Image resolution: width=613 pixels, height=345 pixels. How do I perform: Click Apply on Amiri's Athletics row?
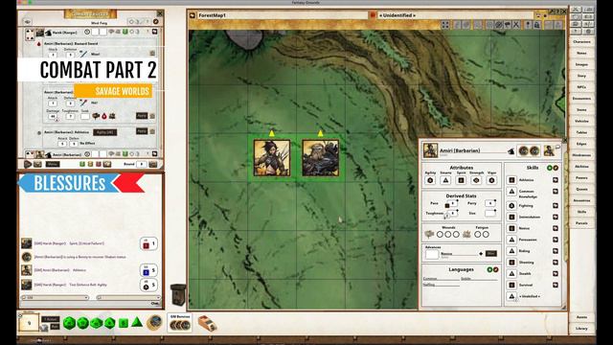pos(142,131)
